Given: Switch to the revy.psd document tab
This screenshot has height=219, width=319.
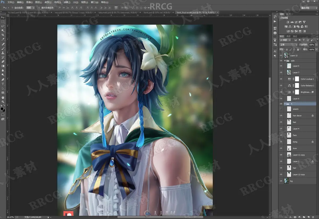Looking at the screenshot, I should click(x=75, y=12).
